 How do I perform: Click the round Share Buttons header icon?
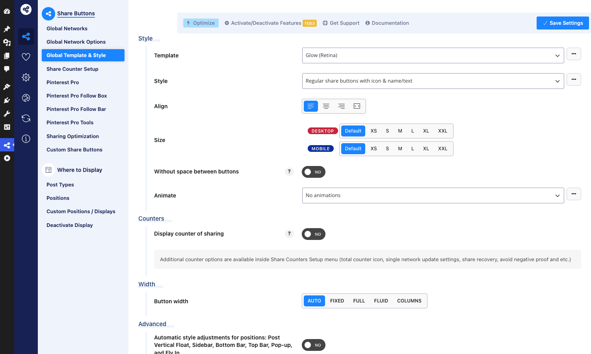[x=48, y=14]
